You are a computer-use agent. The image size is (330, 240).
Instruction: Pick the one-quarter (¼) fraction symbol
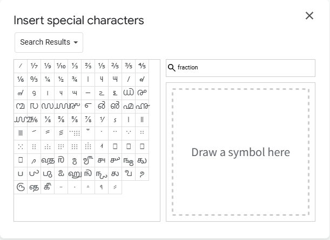coord(48,80)
